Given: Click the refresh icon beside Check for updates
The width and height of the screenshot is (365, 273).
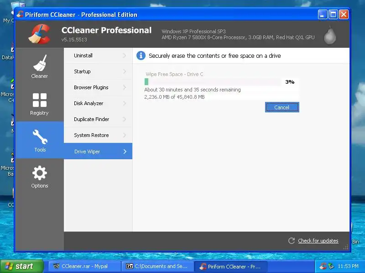Looking at the screenshot, I should click(292, 241).
